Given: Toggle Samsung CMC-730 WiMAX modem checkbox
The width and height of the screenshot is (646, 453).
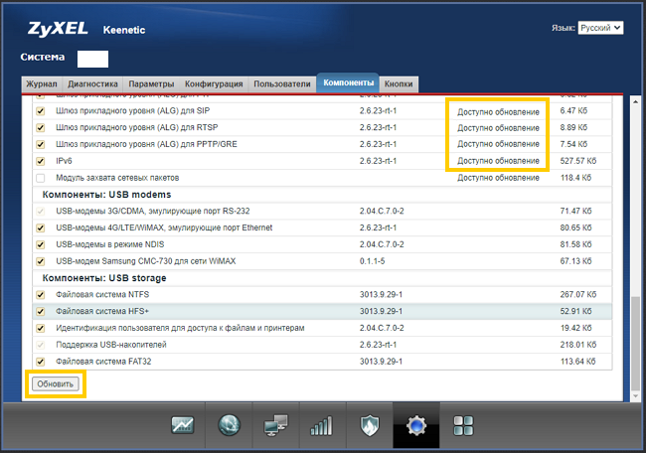Looking at the screenshot, I should pyautogui.click(x=41, y=260).
